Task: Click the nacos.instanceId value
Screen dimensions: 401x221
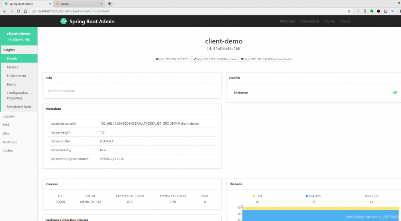Action: click(149, 124)
